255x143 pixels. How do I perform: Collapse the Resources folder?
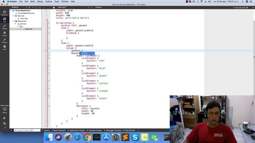[13, 21]
